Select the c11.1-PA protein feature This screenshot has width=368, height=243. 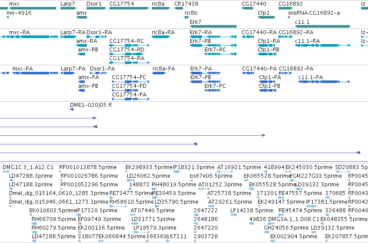(x=324, y=82)
